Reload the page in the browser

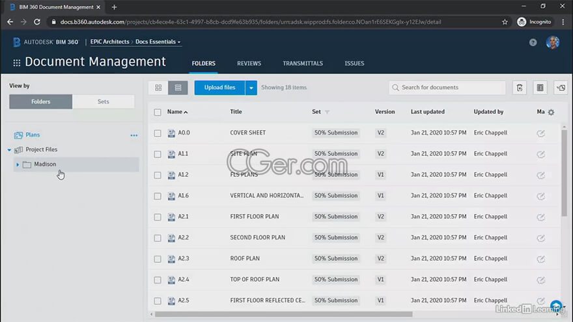[37, 22]
